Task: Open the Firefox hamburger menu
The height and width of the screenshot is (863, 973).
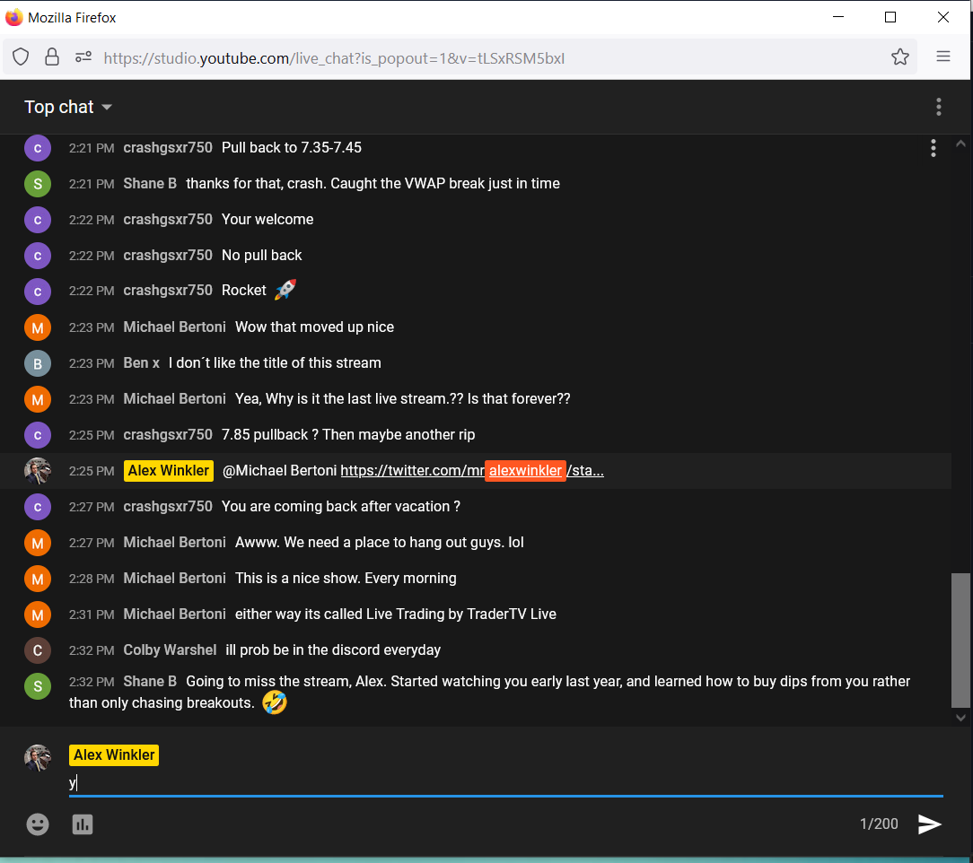Action: pos(942,56)
